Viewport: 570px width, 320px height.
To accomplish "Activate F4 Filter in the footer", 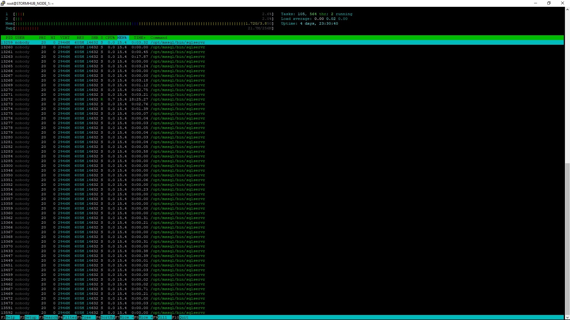I will pos(67,317).
